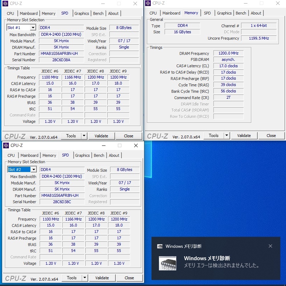286x286 pixels.
Task: Expand Tools arrow in Memory window
Action: click(x=227, y=135)
